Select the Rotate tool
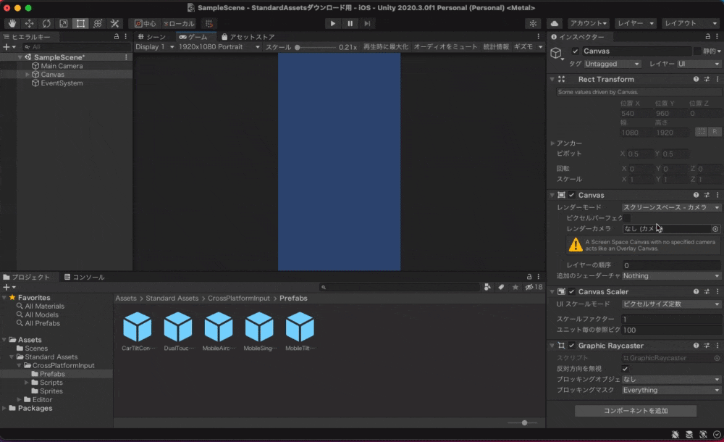The image size is (724, 442). point(46,23)
